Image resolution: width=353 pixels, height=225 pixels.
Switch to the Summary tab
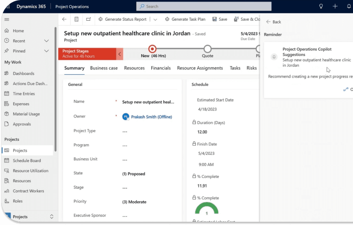point(74,68)
